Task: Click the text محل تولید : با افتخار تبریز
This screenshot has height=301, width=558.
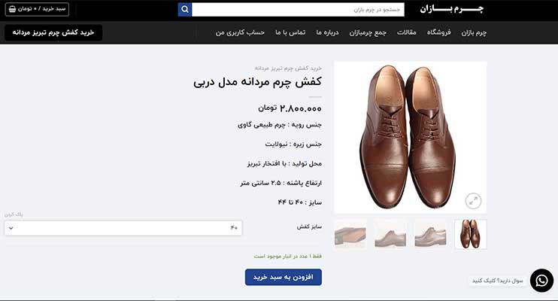Action: [284, 163]
